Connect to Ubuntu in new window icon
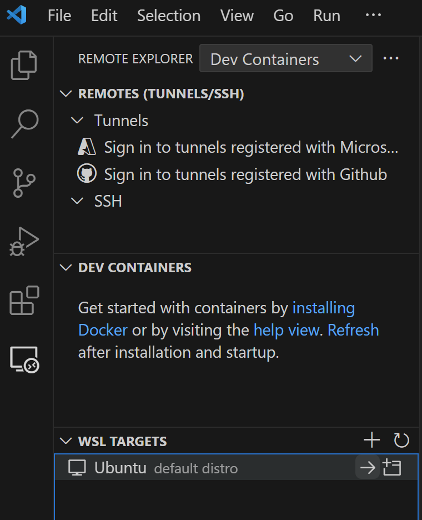The image size is (422, 520). [392, 468]
